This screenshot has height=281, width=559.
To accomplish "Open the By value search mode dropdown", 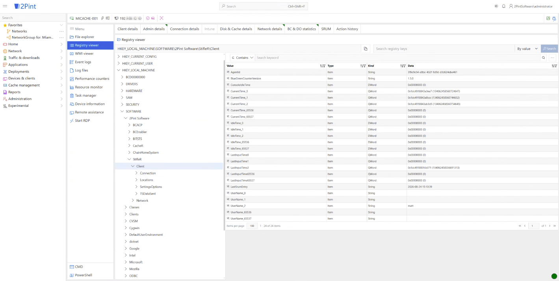I will pyautogui.click(x=527, y=49).
